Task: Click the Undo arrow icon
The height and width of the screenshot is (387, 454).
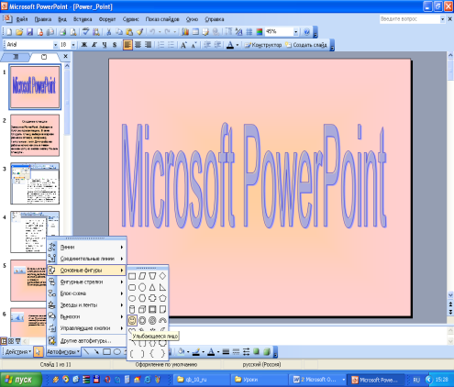Action: click(152, 32)
